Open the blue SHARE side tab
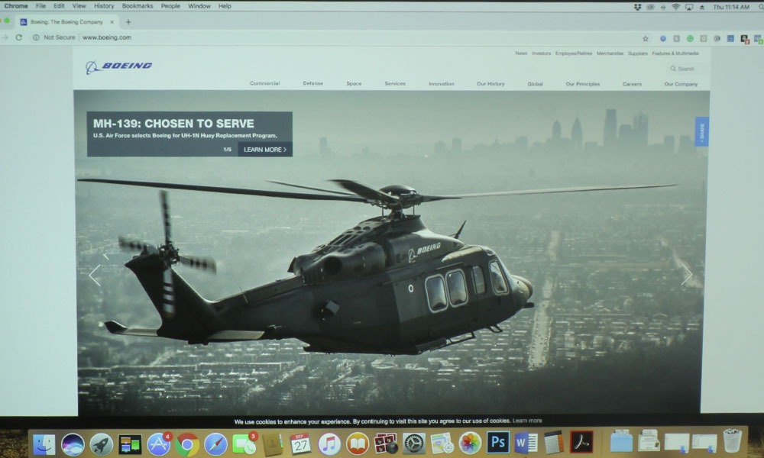The height and width of the screenshot is (458, 764). [x=701, y=131]
